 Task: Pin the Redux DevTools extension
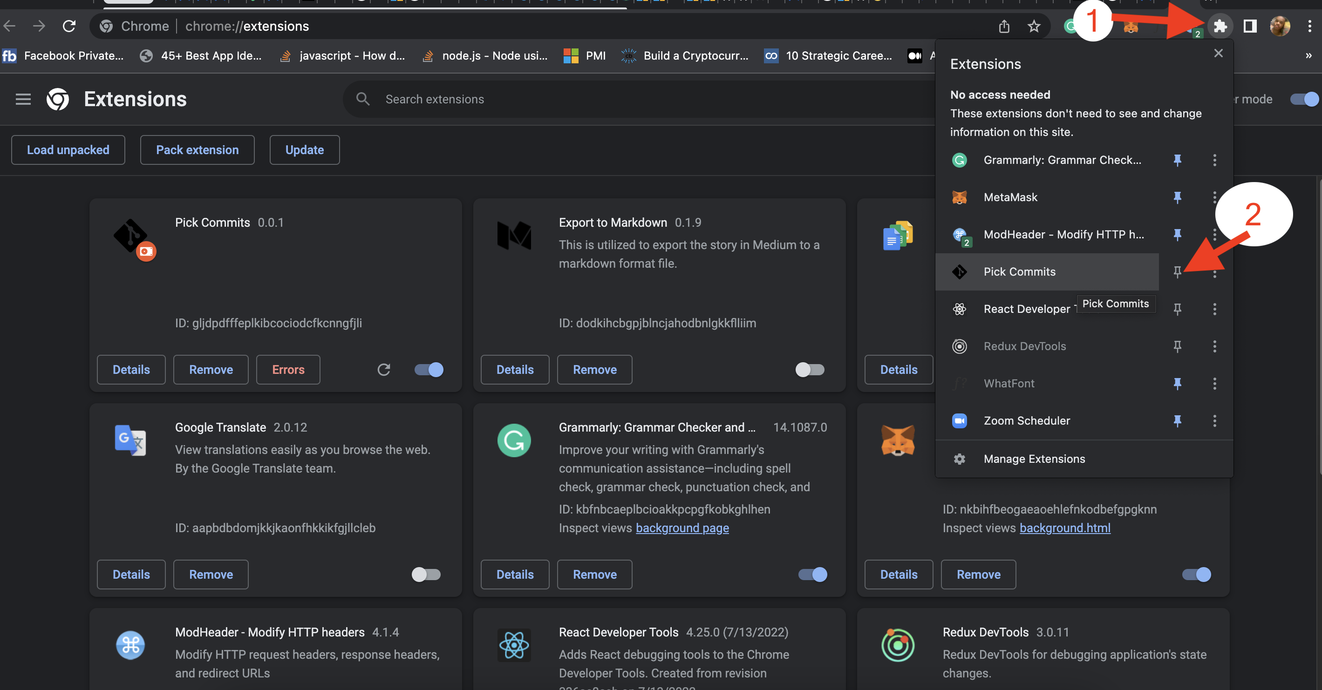point(1177,346)
